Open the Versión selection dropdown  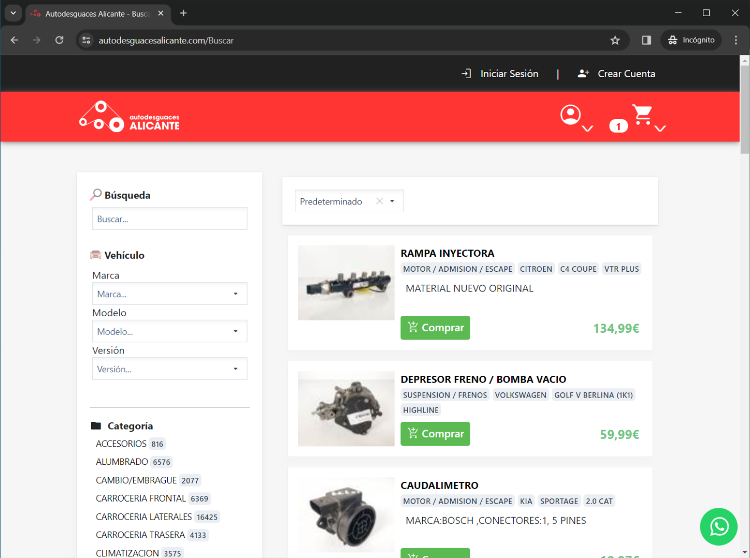click(169, 369)
